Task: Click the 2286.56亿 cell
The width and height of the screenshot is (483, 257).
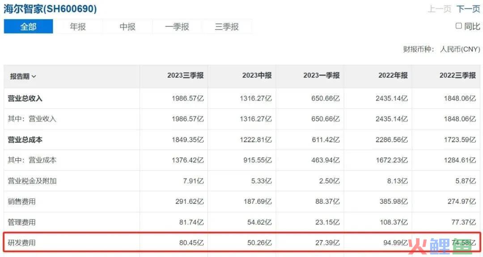Action: [x=391, y=140]
